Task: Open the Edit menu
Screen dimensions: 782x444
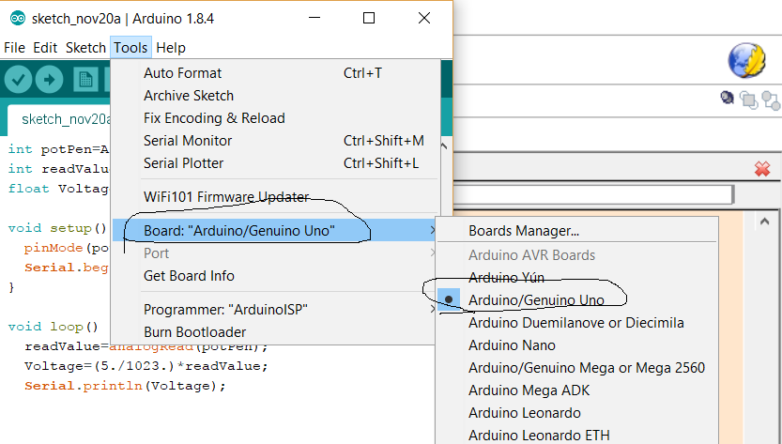Action: point(45,48)
